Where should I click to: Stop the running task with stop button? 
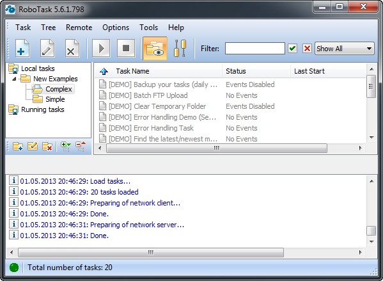point(126,49)
